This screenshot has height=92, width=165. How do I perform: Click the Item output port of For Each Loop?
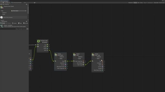coord(49,50)
